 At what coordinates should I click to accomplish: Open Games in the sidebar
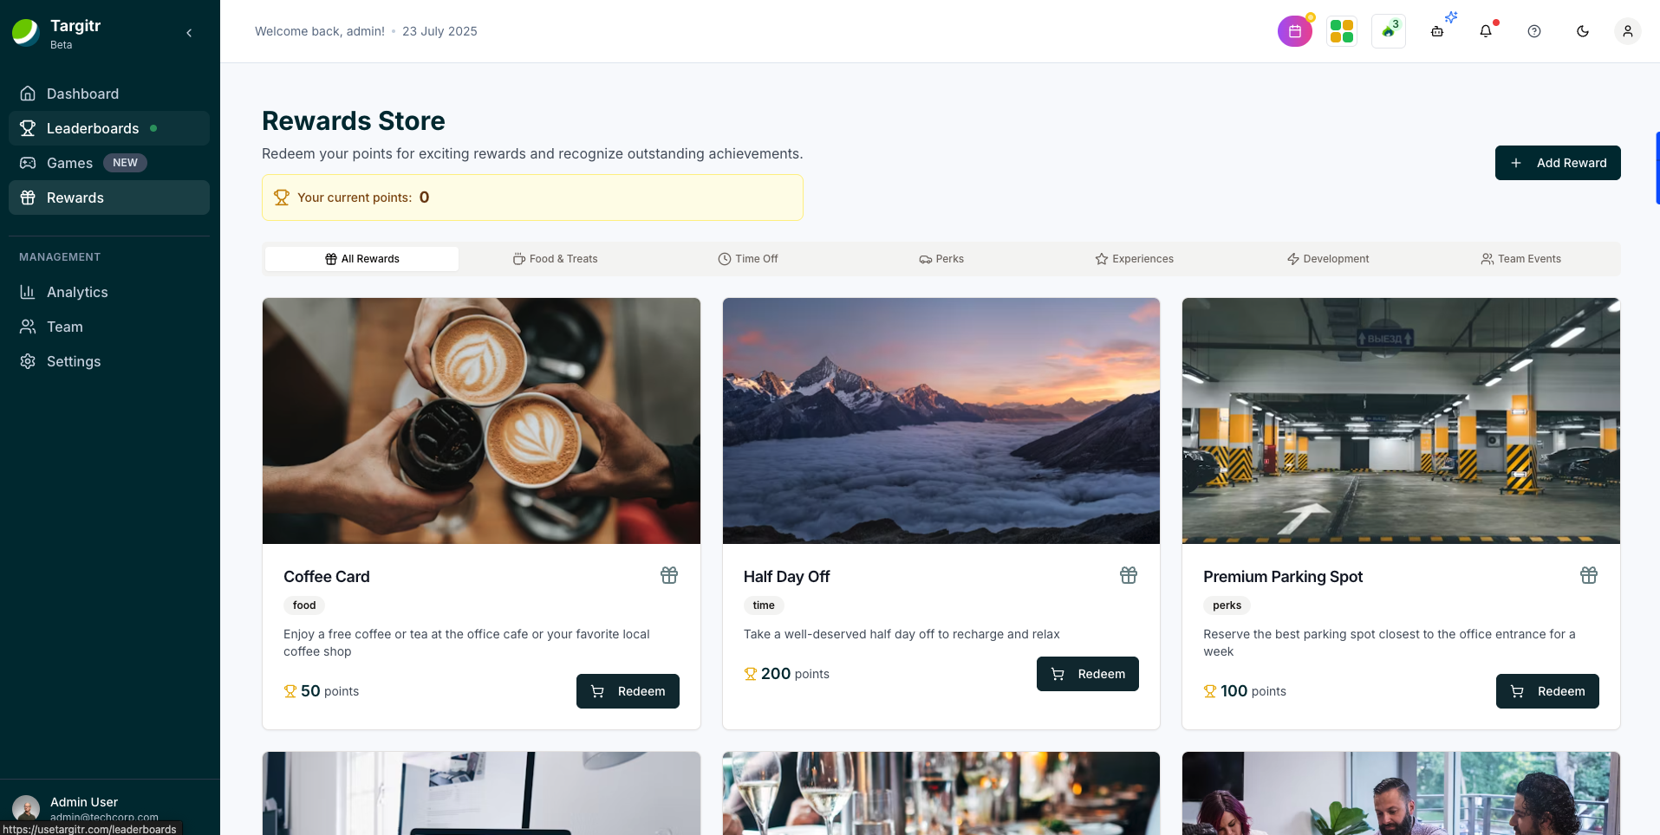point(109,163)
